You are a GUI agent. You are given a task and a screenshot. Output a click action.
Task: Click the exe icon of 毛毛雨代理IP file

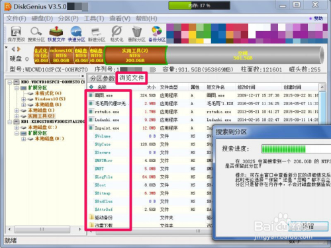(x=91, y=103)
